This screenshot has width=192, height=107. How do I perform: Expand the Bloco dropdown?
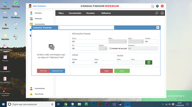point(117,41)
